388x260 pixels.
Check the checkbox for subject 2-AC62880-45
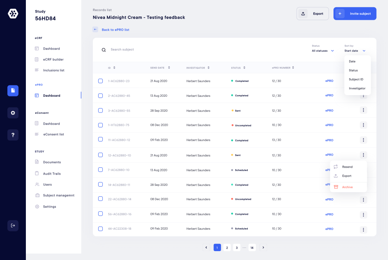[x=100, y=96]
